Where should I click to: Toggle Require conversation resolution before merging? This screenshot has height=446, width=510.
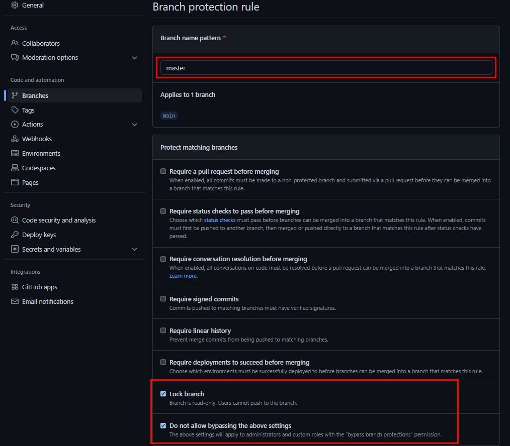pyautogui.click(x=163, y=259)
